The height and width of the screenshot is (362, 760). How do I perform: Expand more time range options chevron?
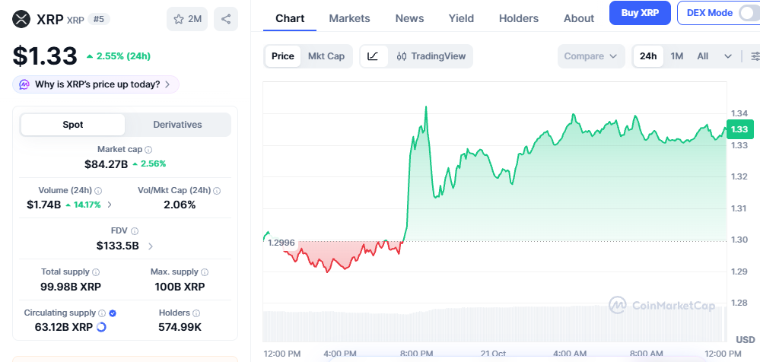coord(728,56)
